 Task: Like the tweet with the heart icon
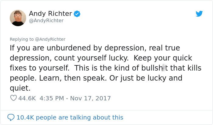(13, 98)
